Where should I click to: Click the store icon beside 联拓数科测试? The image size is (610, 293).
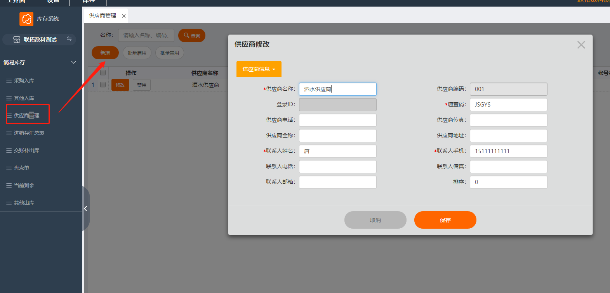pos(17,40)
